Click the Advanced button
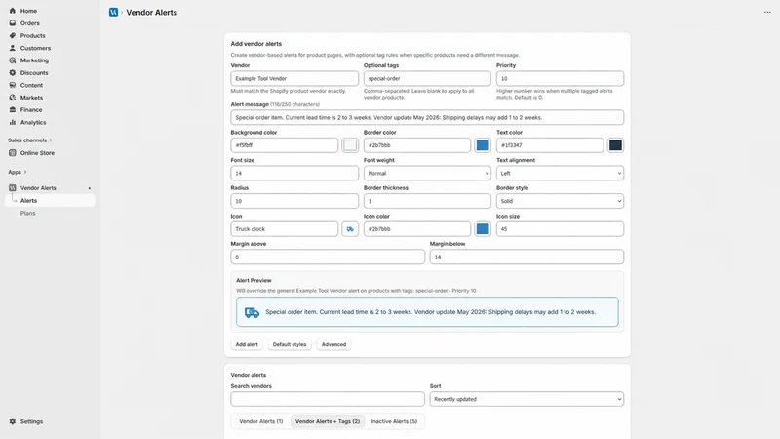Viewport: 780px width, 439px height. tap(333, 344)
